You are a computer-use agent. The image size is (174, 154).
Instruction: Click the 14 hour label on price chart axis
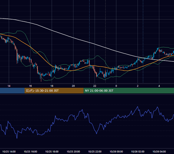[9, 86]
